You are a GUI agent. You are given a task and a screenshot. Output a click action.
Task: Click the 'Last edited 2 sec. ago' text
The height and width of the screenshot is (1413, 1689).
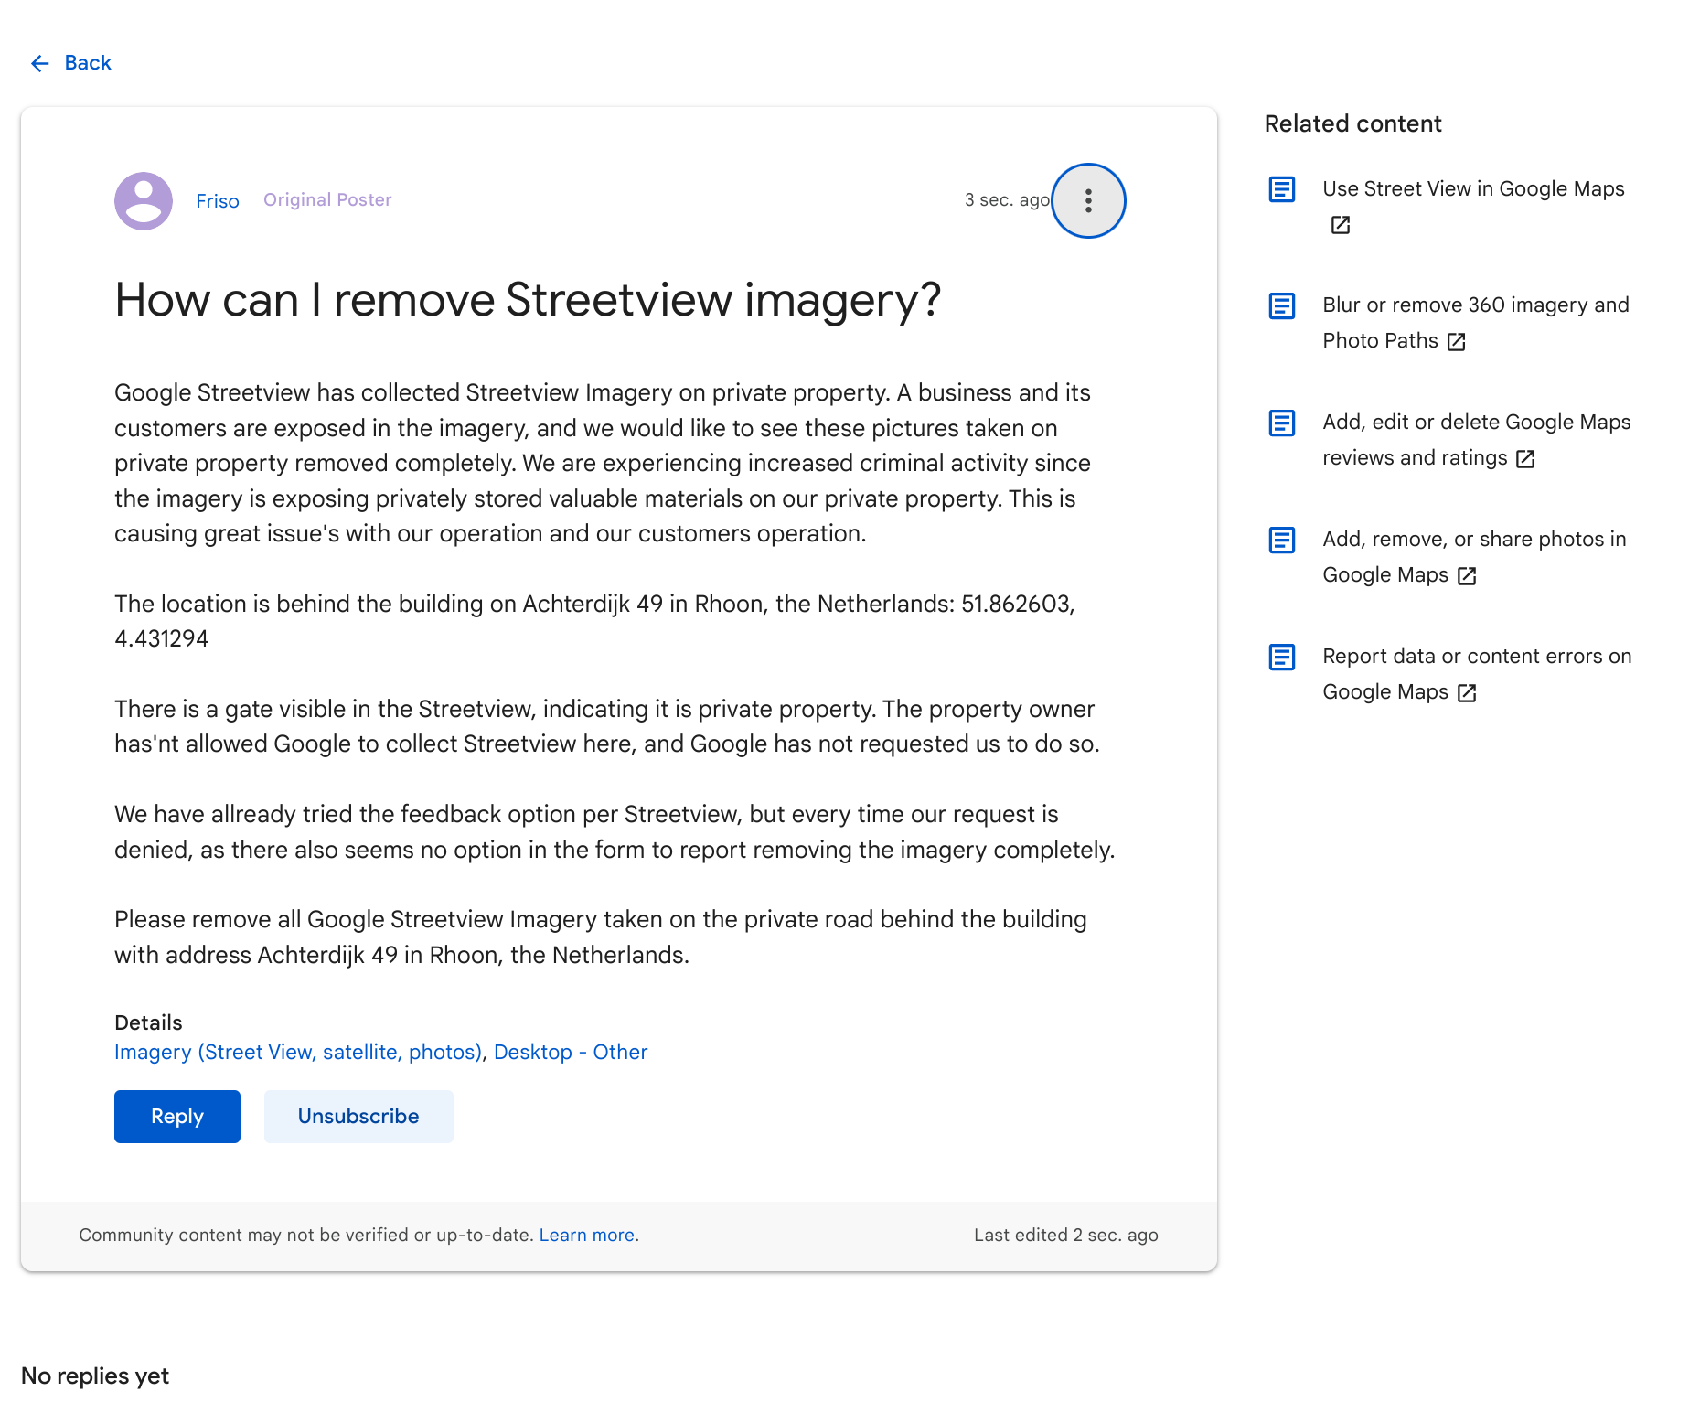[1066, 1236]
